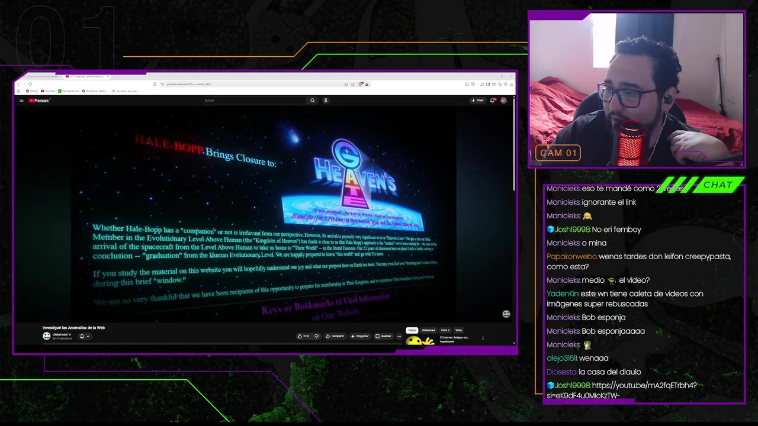Click chat username YadenKin
Viewport: 758px width, 426px height.
[x=562, y=293]
